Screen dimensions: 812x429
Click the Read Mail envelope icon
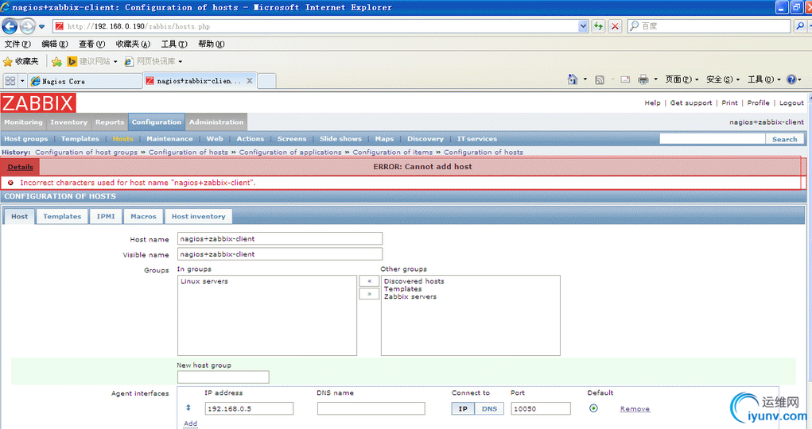pyautogui.click(x=625, y=79)
